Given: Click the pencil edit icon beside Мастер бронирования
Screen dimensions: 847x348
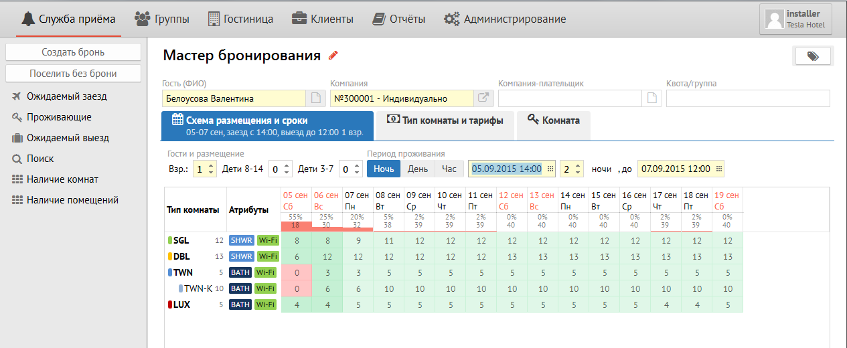Looking at the screenshot, I should click(333, 56).
